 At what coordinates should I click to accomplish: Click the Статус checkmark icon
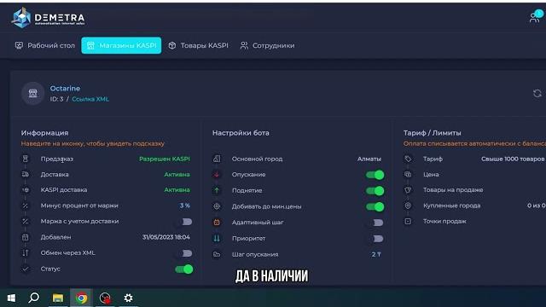coord(26,269)
